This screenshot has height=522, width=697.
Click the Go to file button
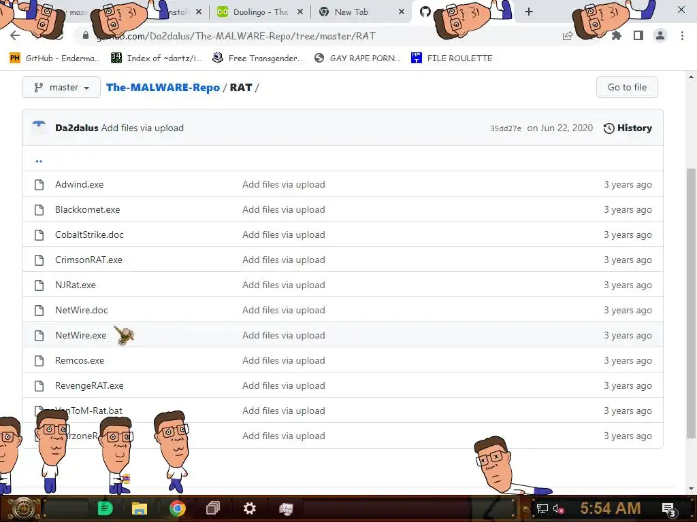pos(627,88)
